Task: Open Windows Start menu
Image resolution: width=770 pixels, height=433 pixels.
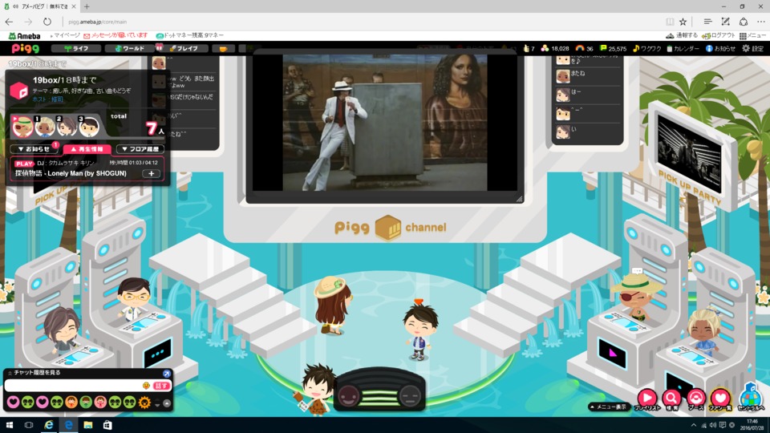Action: coord(10,425)
